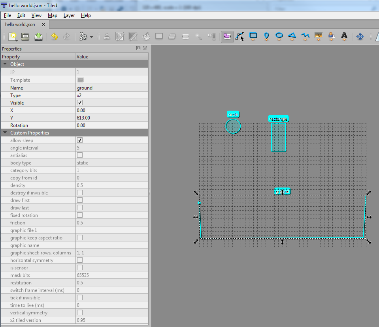
Task: Select the Shape Fill tool
Action: (x=159, y=36)
